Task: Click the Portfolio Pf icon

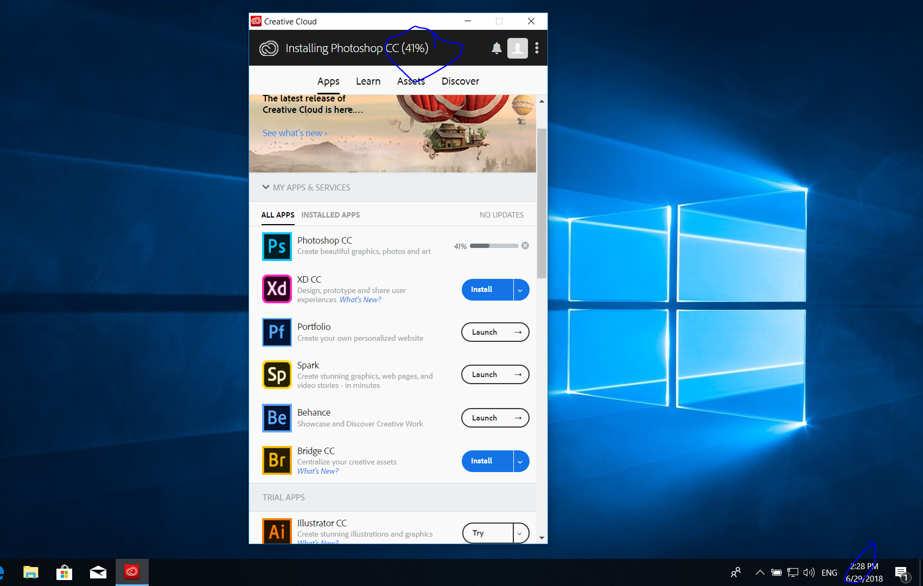Action: 277,332
